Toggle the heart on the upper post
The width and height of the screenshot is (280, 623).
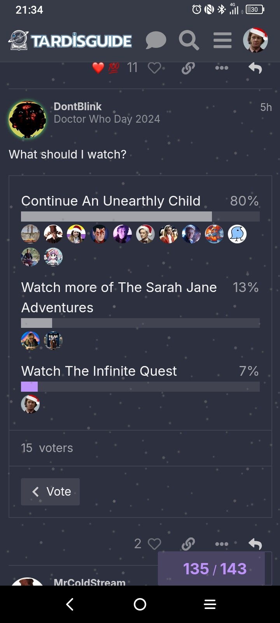[154, 68]
